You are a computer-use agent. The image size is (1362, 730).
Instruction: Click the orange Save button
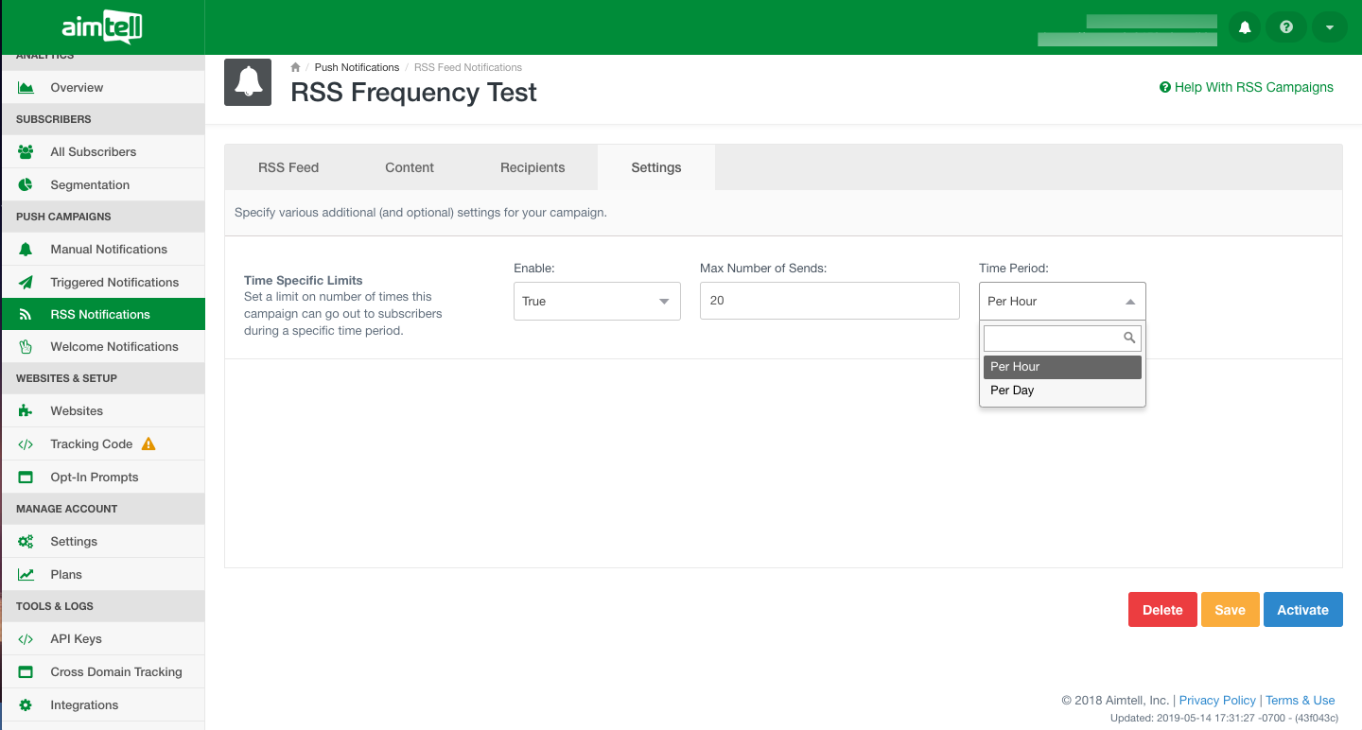point(1230,610)
